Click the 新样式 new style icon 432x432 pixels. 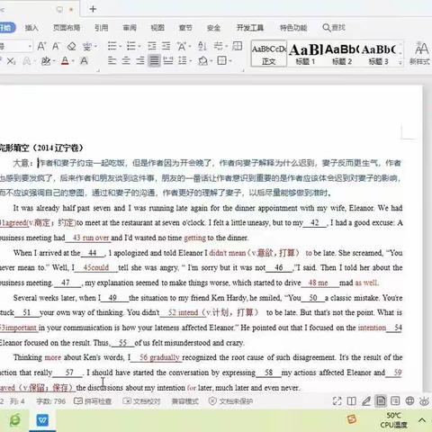421,53
